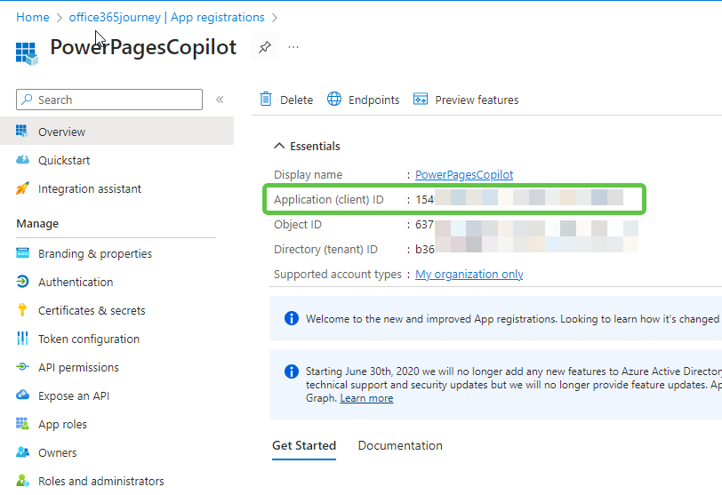Open the PowerPagesCopilot display name link
Image resolution: width=722 pixels, height=495 pixels.
click(x=464, y=174)
